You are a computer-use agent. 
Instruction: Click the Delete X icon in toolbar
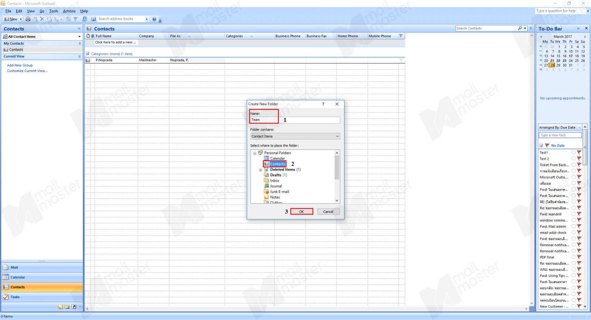click(42, 19)
